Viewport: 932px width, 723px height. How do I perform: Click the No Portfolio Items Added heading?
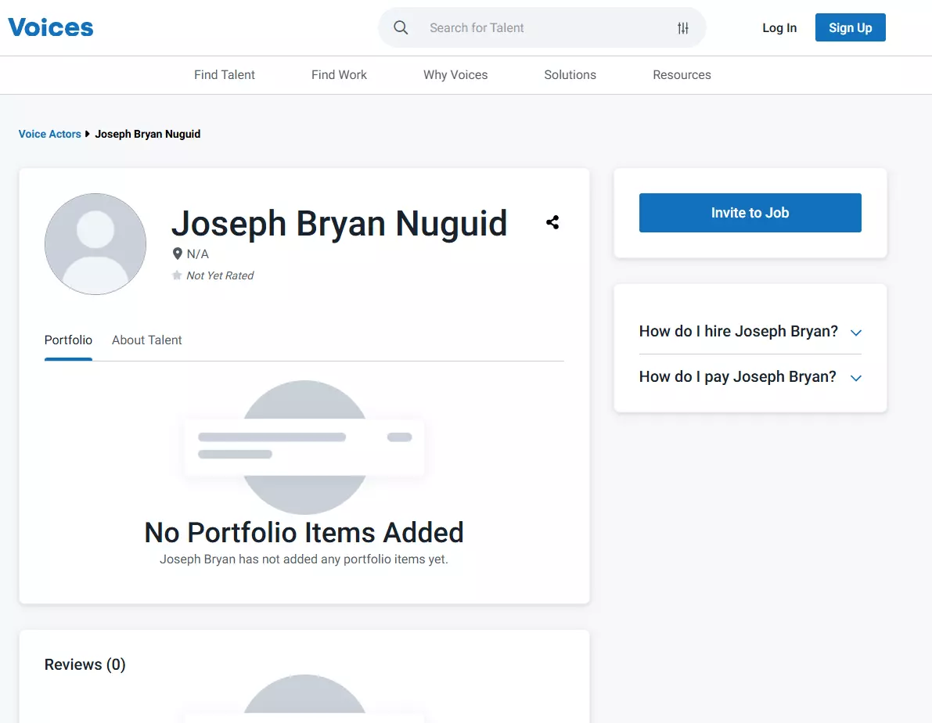(x=304, y=532)
